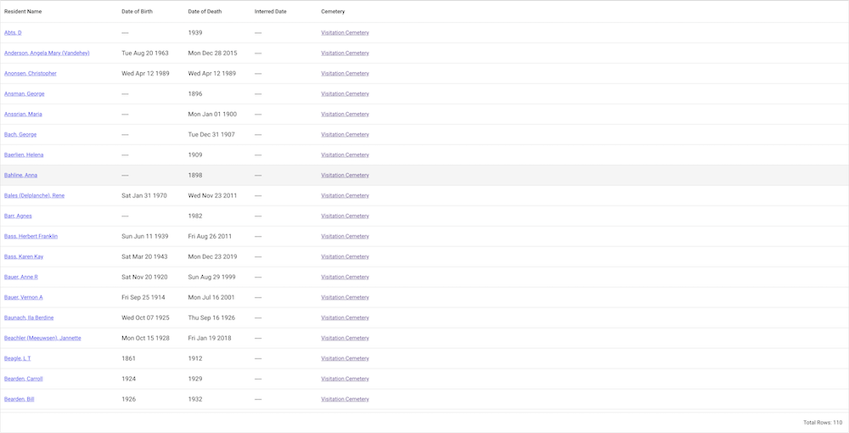
Task: Open Visitation Cemetery link beside Anssrian, Maria
Action: 345,114
